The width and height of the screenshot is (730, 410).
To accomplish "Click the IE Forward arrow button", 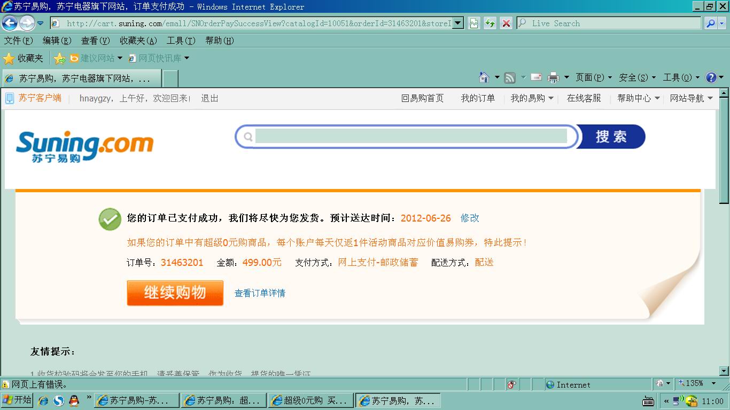I will [27, 23].
